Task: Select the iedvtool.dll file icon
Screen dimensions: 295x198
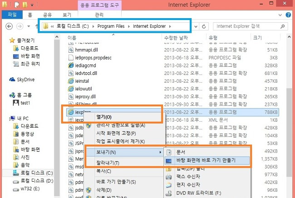Action: (x=71, y=73)
